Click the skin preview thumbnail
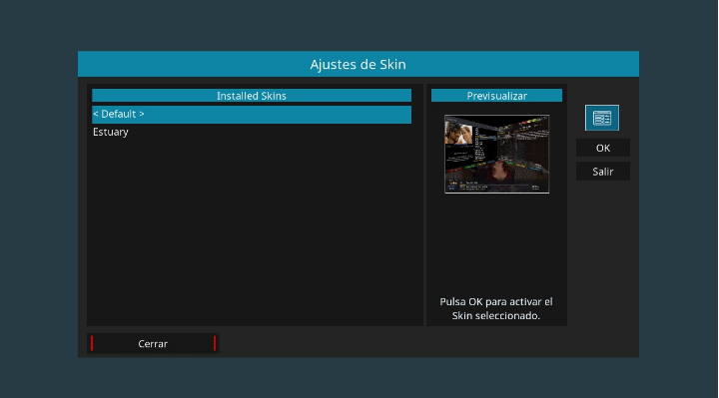This screenshot has height=398, width=719. point(496,154)
